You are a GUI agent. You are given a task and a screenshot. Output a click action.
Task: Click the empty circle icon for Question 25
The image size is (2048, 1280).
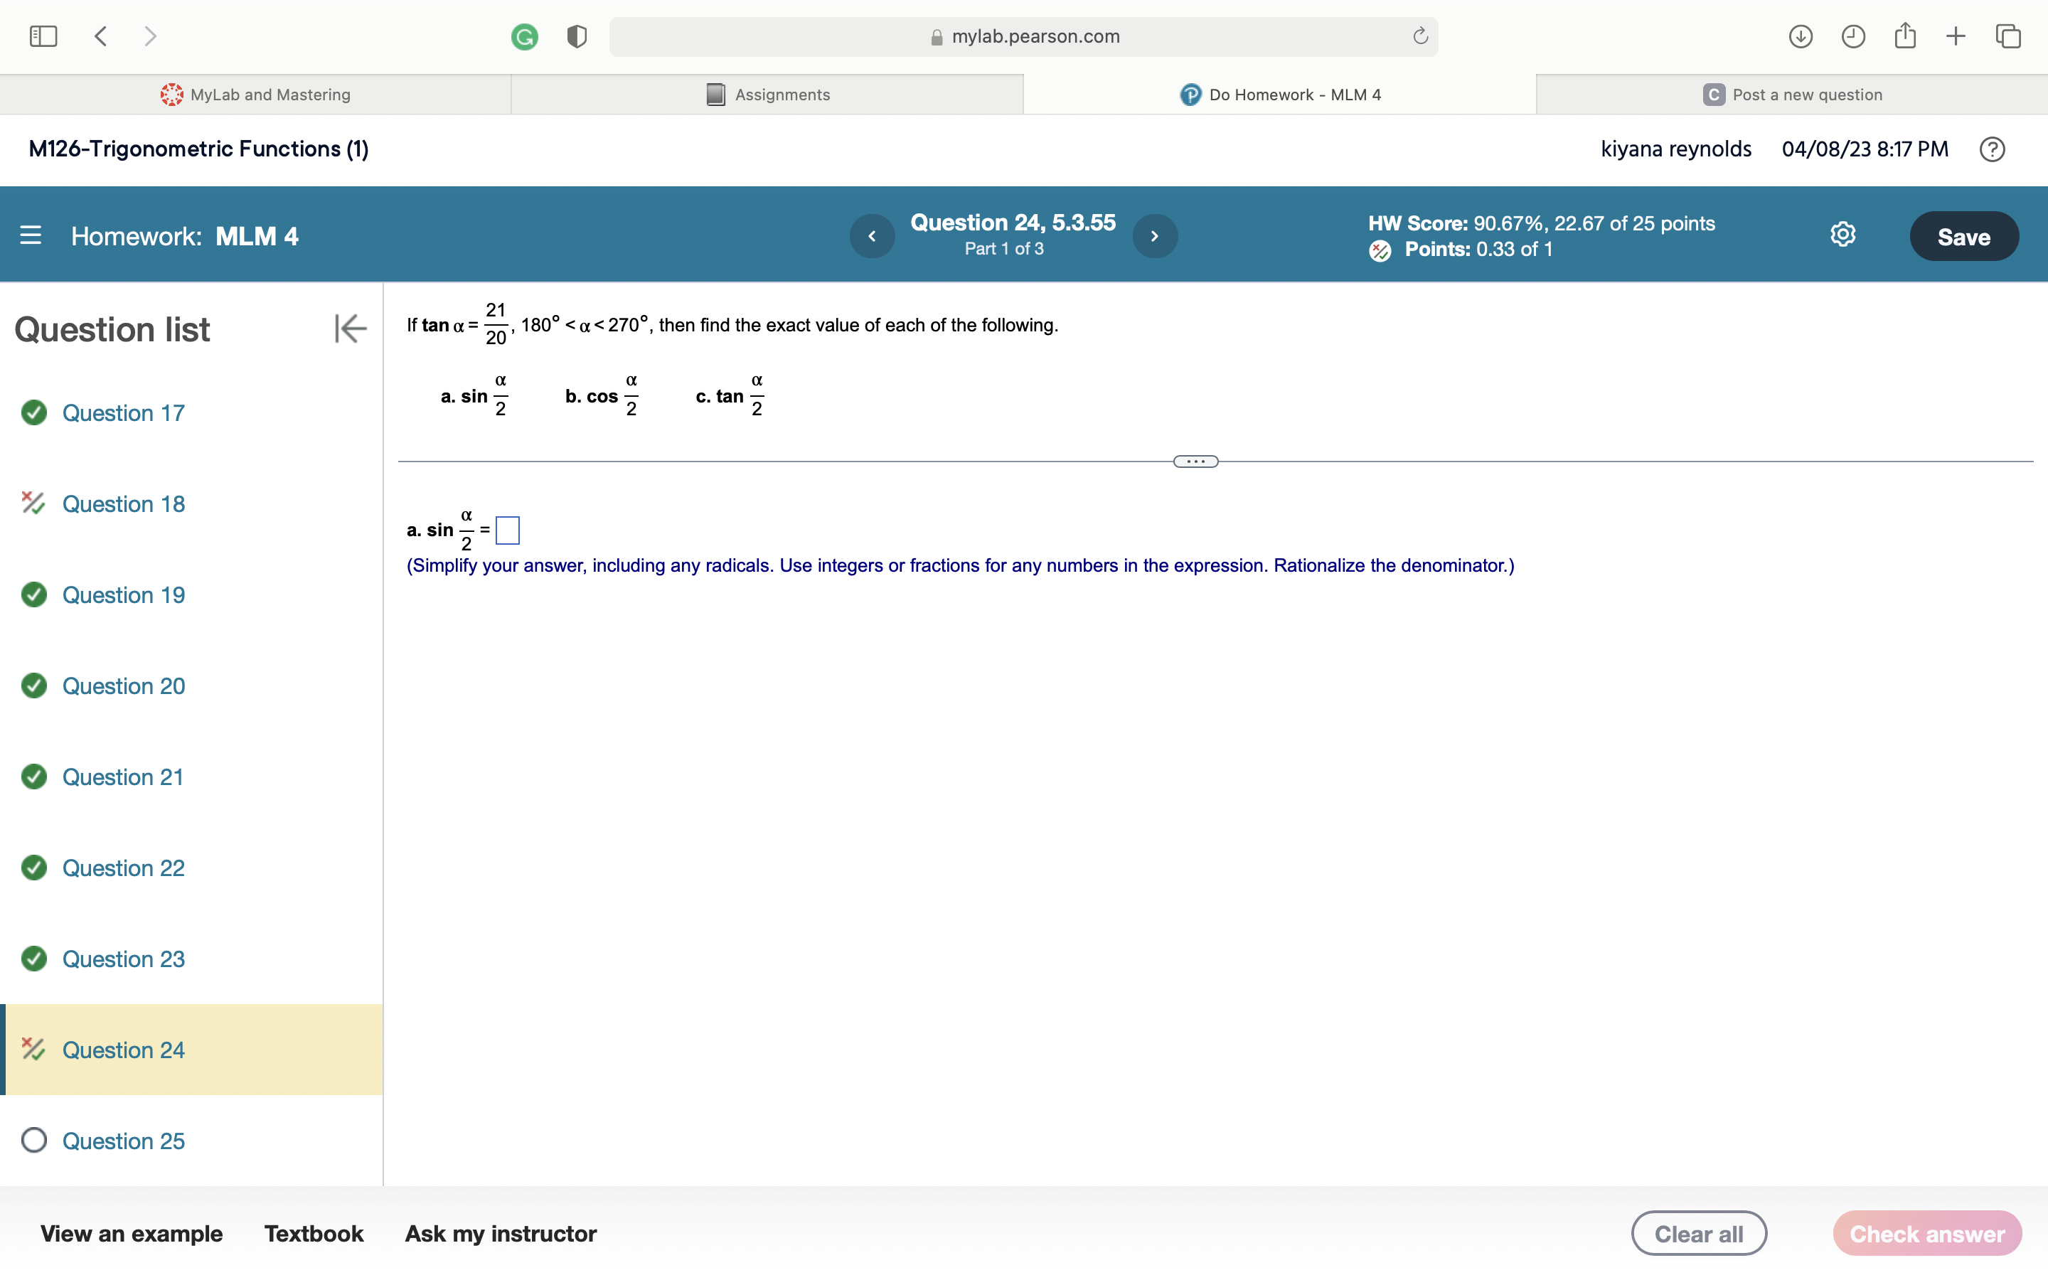(x=34, y=1141)
